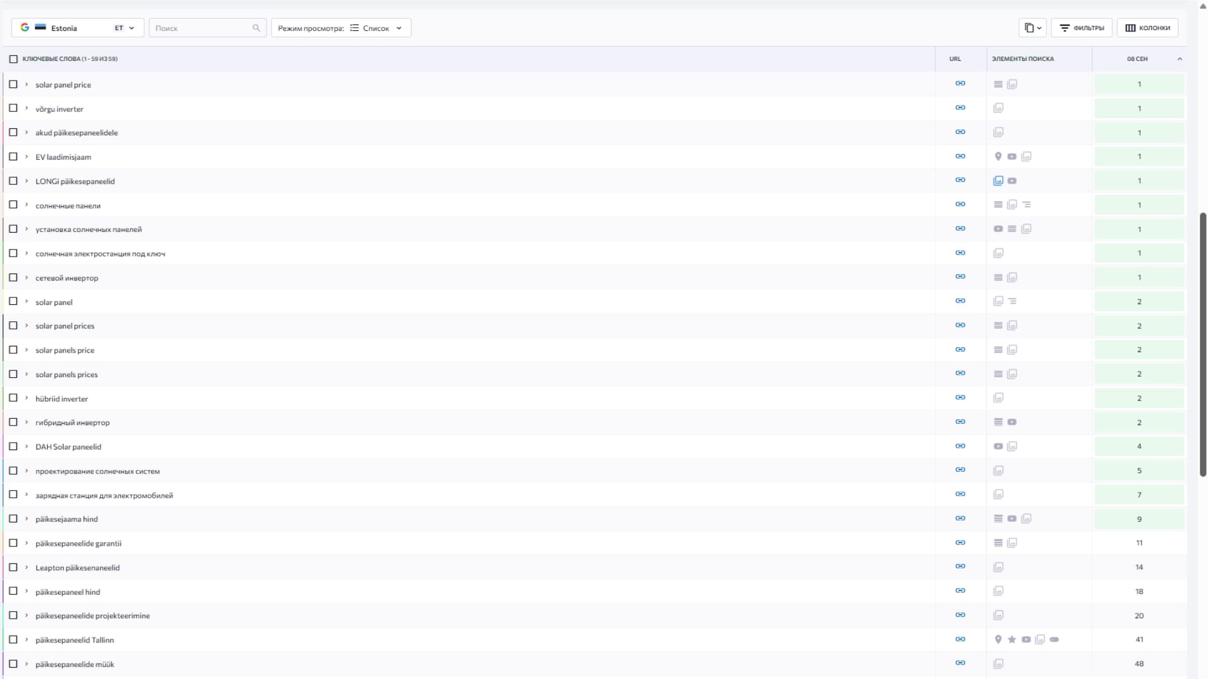Click video icon in гибридный инвертор row
Viewport: 1208px width, 679px height.
(x=1012, y=422)
